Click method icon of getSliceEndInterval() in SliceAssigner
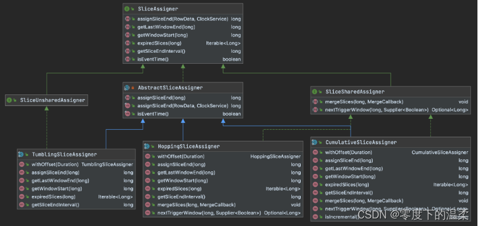The height and width of the screenshot is (226, 478). (x=127, y=51)
